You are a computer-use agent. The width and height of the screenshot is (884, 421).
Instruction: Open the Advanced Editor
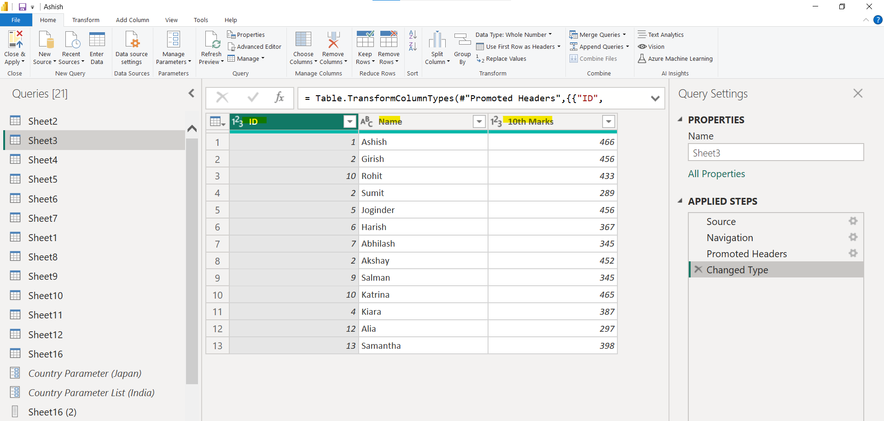(x=255, y=46)
